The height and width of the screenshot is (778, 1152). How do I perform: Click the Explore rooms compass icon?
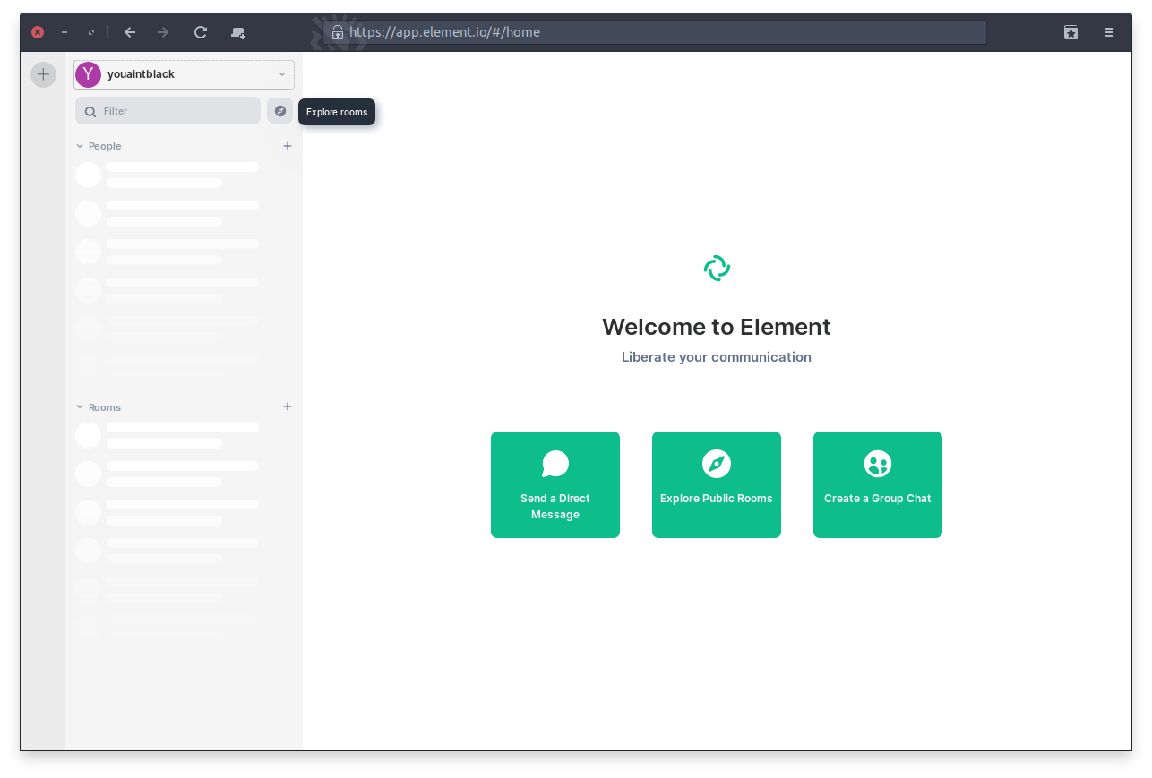[x=279, y=111]
